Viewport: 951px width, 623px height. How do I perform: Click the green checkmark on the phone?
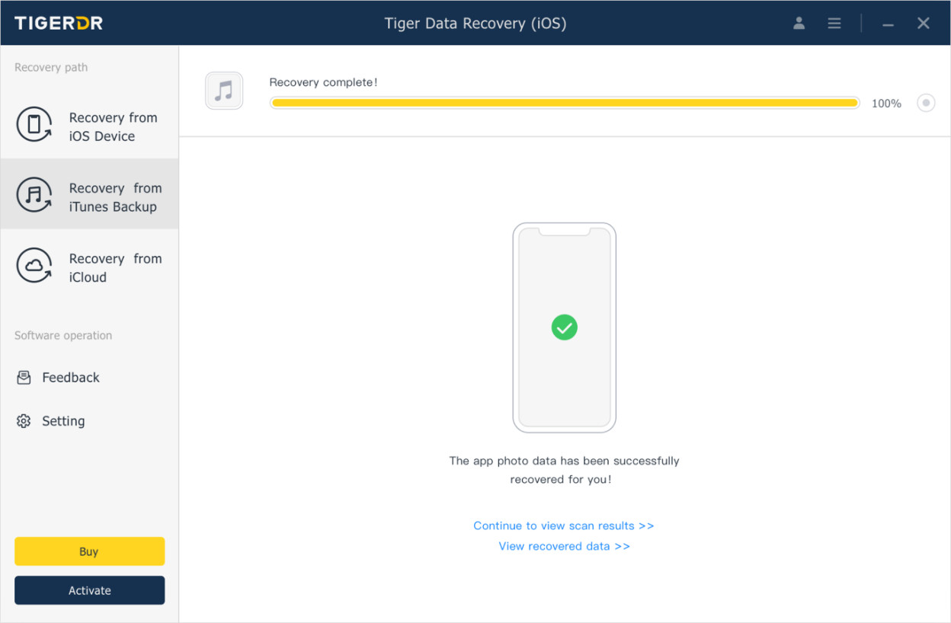[x=565, y=327]
